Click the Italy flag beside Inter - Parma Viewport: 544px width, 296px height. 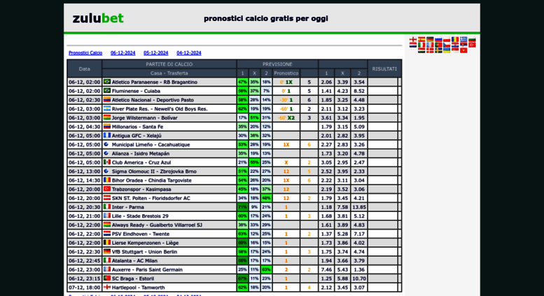click(107, 206)
